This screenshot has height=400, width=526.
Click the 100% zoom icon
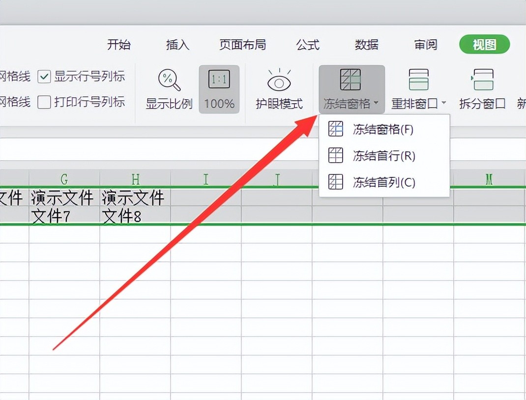(219, 80)
